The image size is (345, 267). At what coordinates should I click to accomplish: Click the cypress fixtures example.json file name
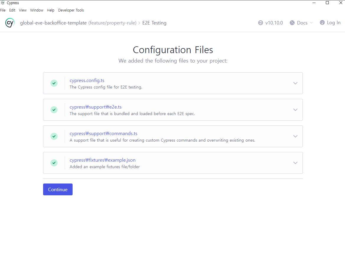point(102,160)
